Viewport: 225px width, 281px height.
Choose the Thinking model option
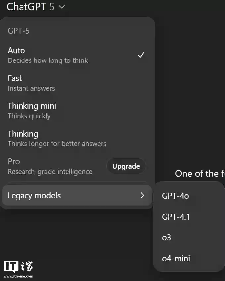point(23,134)
